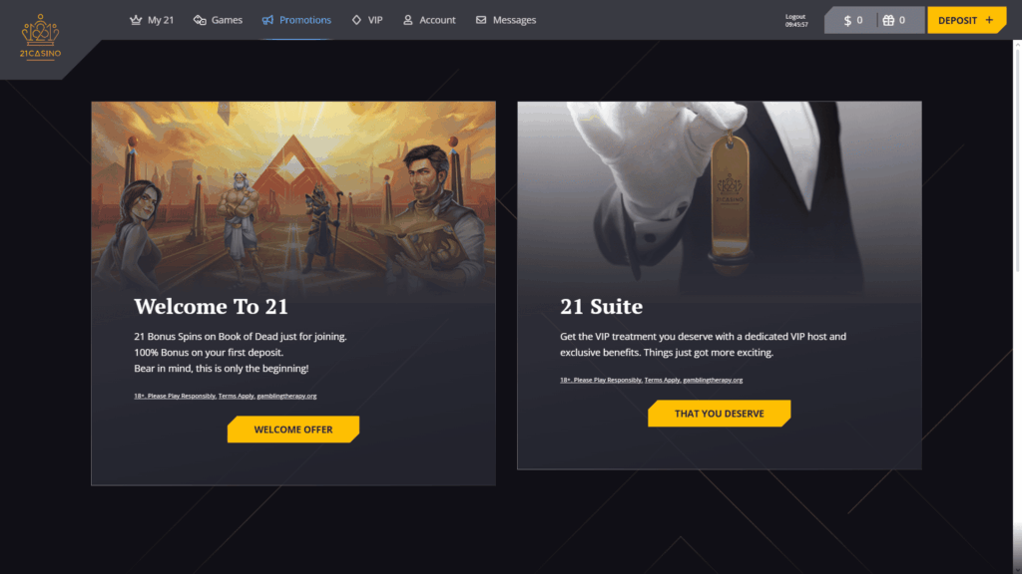Click the person icon beside Account
The height and width of the screenshot is (574, 1022).
pos(408,20)
